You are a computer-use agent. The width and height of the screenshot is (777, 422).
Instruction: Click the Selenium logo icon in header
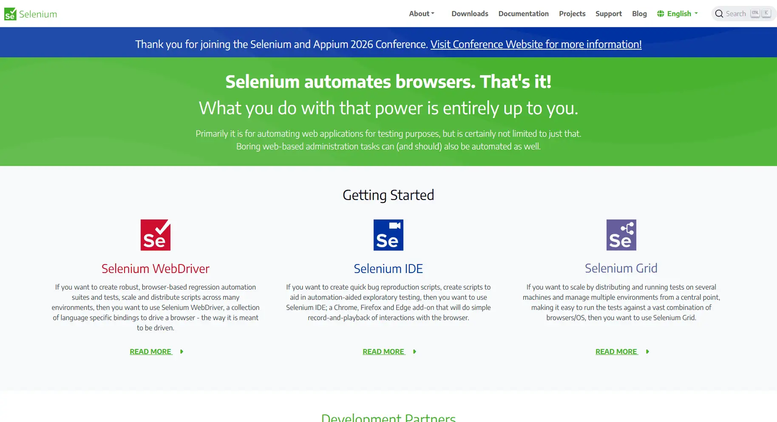[10, 14]
